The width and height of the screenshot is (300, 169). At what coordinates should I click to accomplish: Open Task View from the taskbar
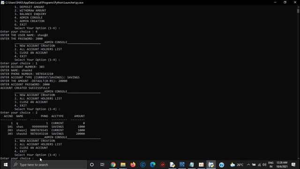(x=102, y=165)
